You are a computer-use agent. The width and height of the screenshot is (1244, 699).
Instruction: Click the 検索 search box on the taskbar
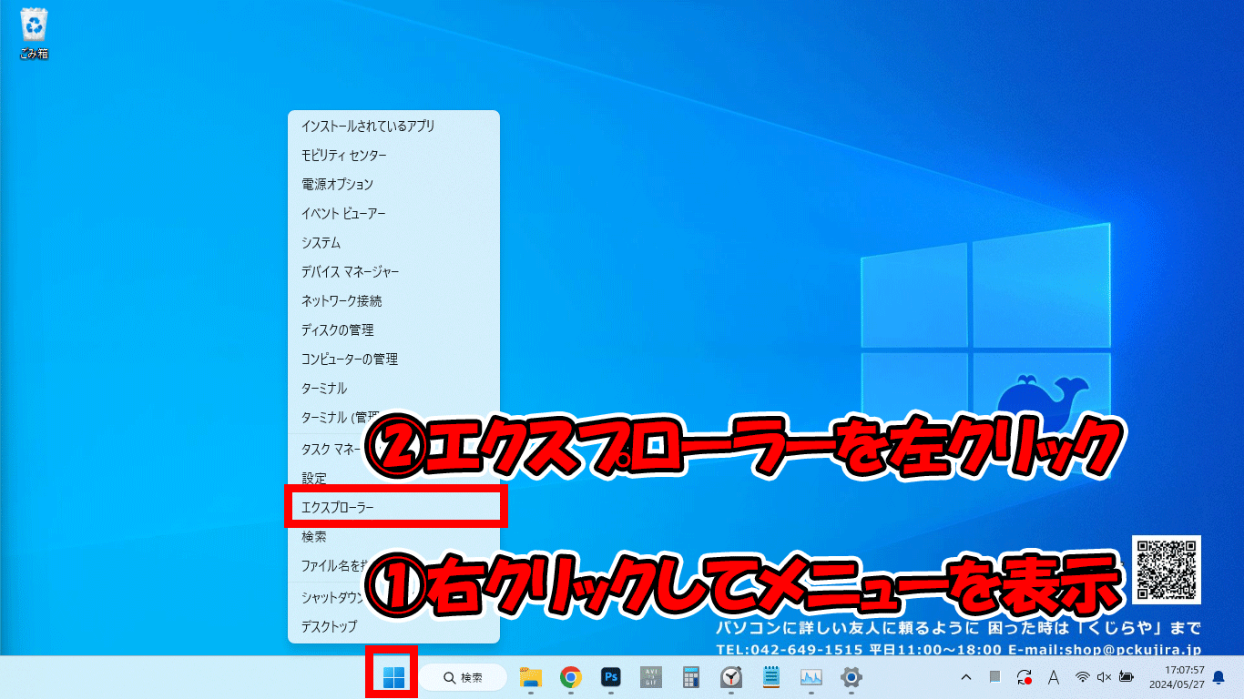(463, 677)
